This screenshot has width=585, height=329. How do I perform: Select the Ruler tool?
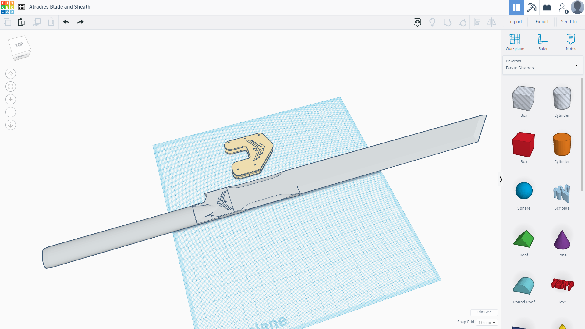point(543,42)
